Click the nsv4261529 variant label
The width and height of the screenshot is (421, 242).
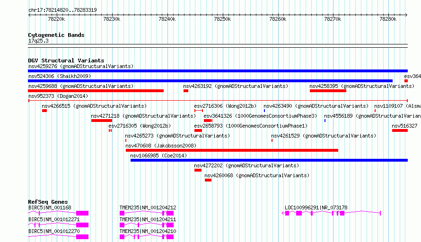click(x=324, y=136)
